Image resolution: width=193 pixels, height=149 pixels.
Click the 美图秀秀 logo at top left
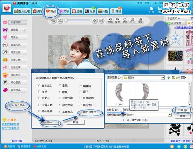click(7, 8)
